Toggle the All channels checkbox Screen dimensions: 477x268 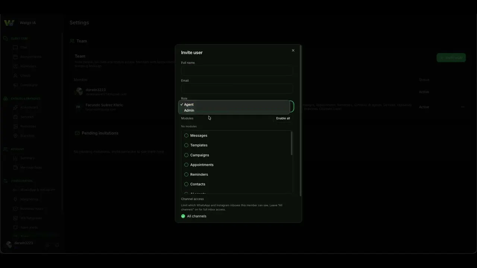[x=183, y=216]
